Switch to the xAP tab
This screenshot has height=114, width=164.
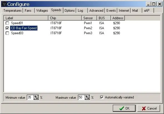tap(148, 11)
